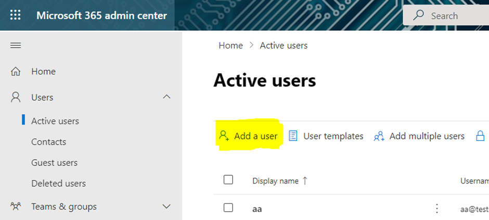This screenshot has width=489, height=220.
Task: Go to Home via breadcrumb link
Action: click(x=231, y=45)
